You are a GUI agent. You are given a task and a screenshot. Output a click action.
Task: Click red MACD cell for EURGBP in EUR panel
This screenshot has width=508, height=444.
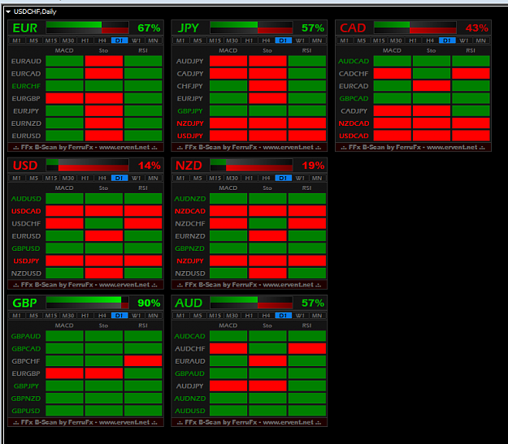point(64,98)
